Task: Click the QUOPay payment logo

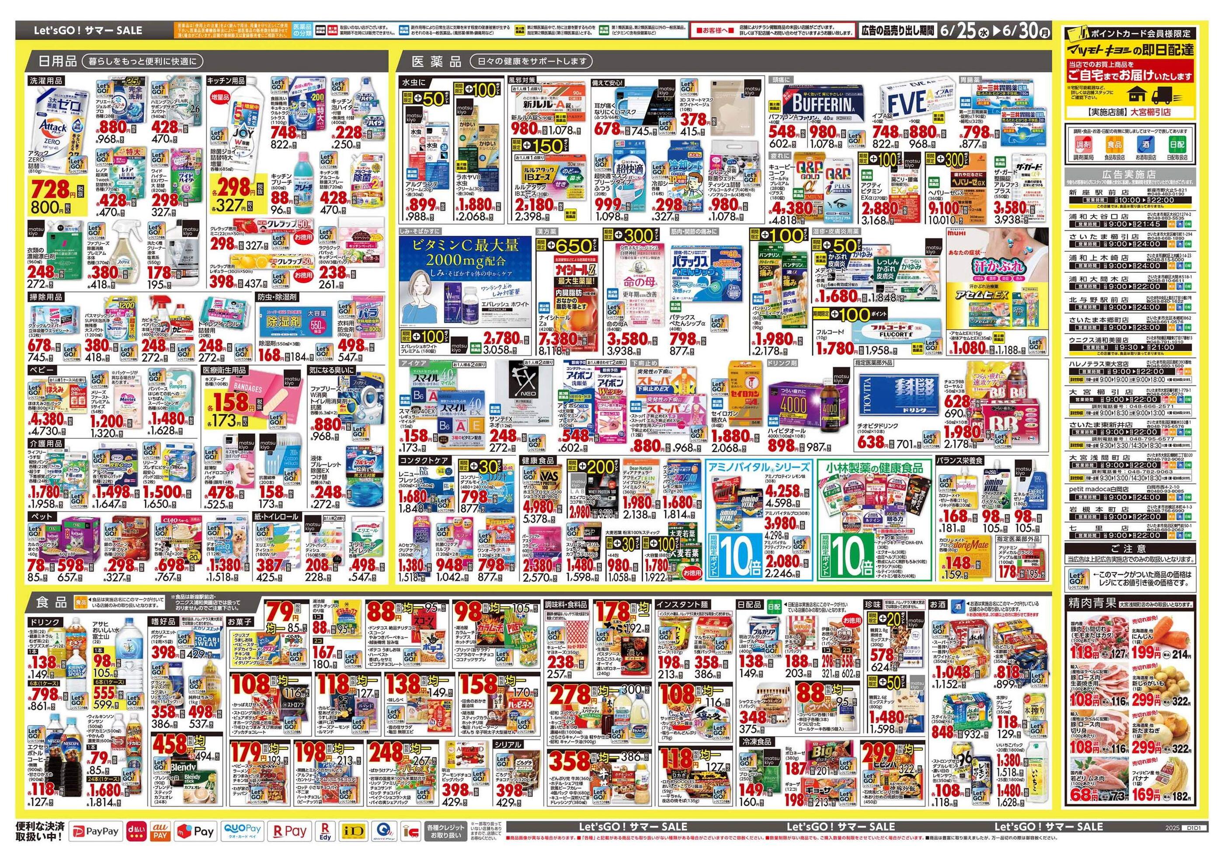Action: pyautogui.click(x=243, y=831)
